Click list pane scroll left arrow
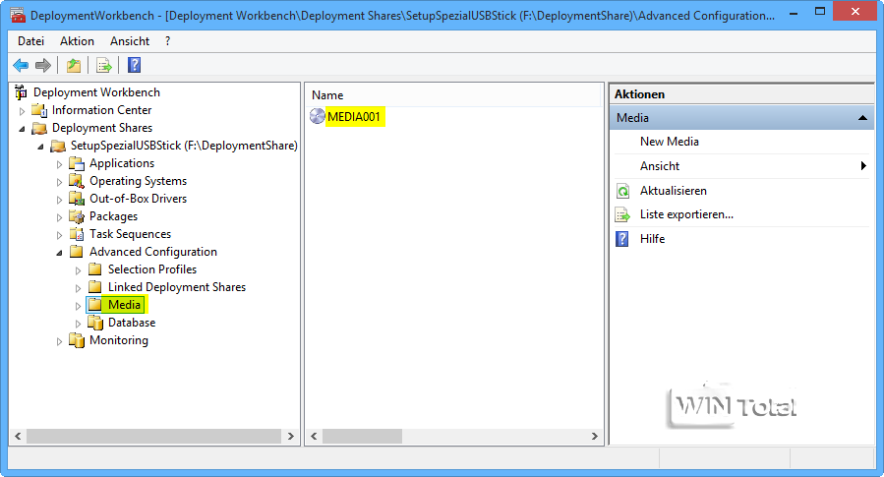Viewport: 884px width, 477px height. (314, 436)
